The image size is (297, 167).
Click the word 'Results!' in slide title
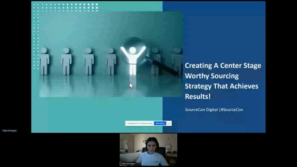point(198,96)
